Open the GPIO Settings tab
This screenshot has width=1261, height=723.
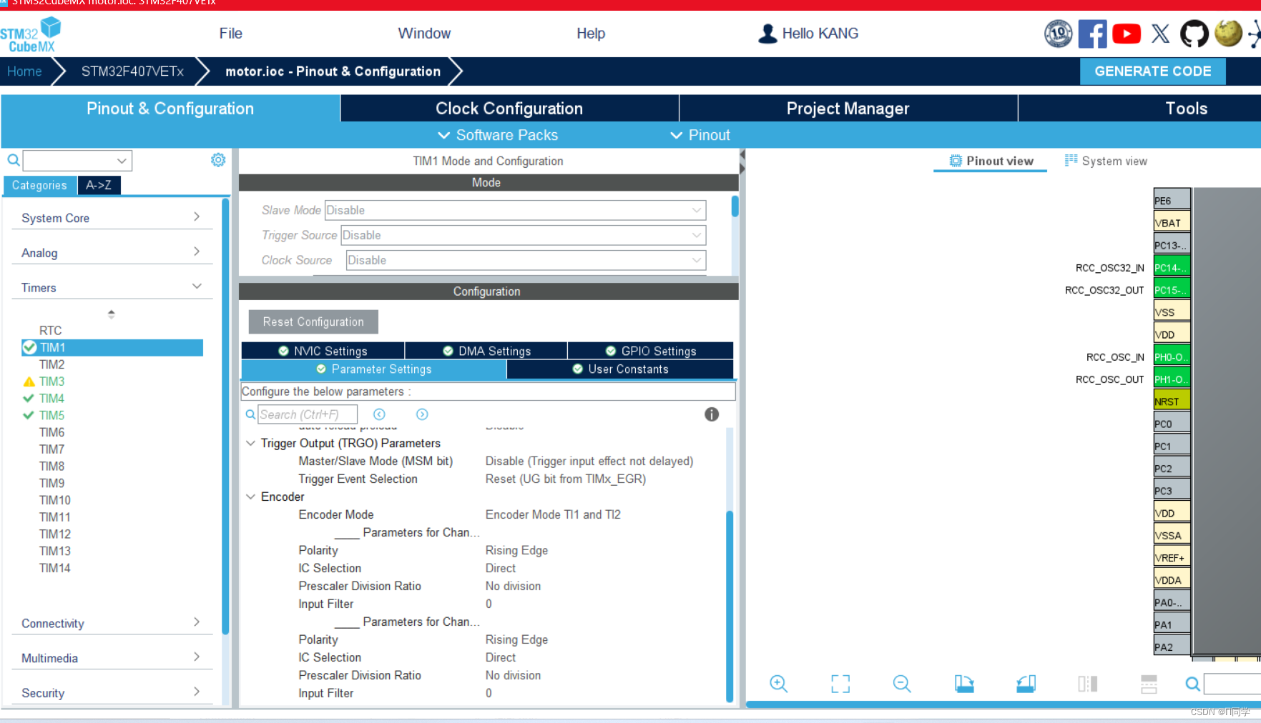click(x=651, y=351)
